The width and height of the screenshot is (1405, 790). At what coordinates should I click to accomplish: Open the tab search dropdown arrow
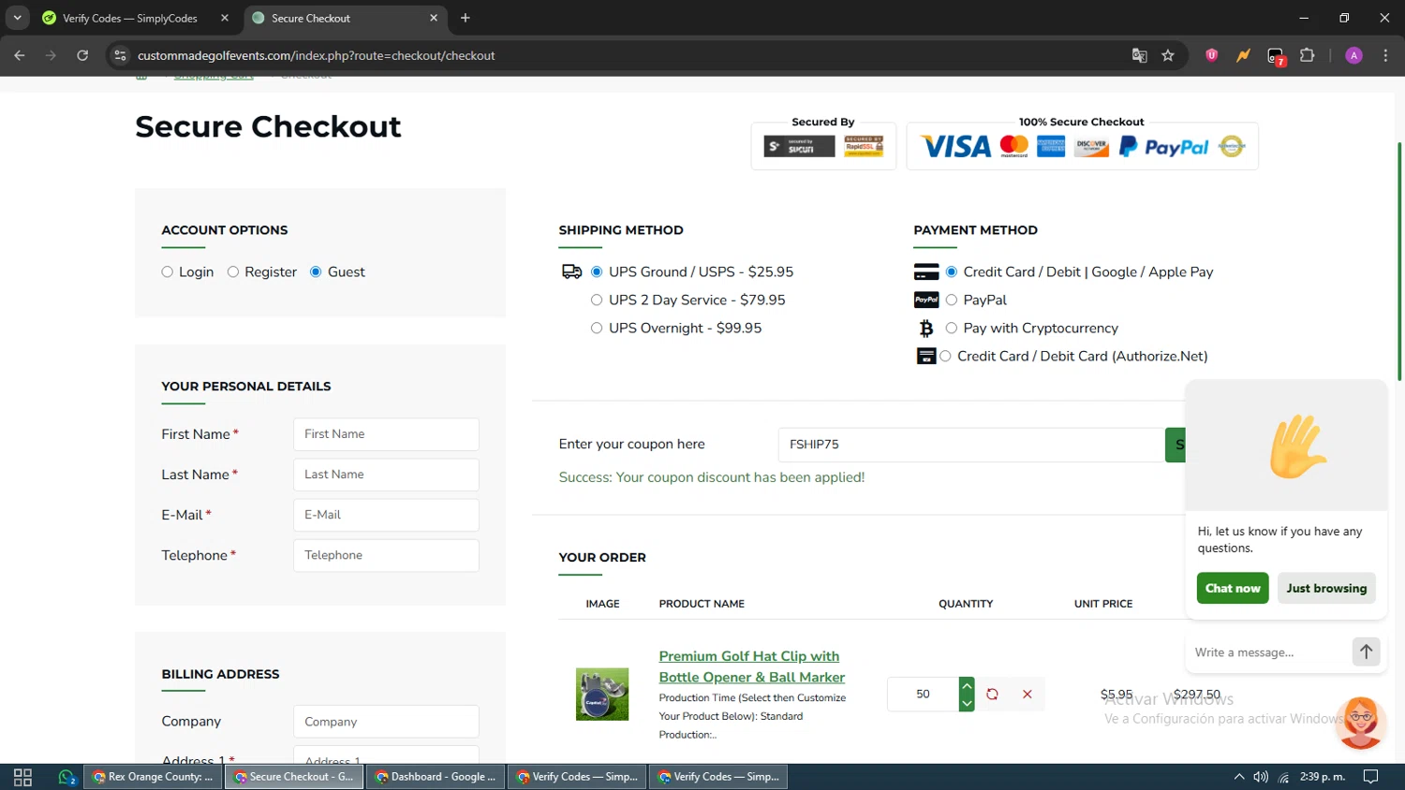coord(17,18)
